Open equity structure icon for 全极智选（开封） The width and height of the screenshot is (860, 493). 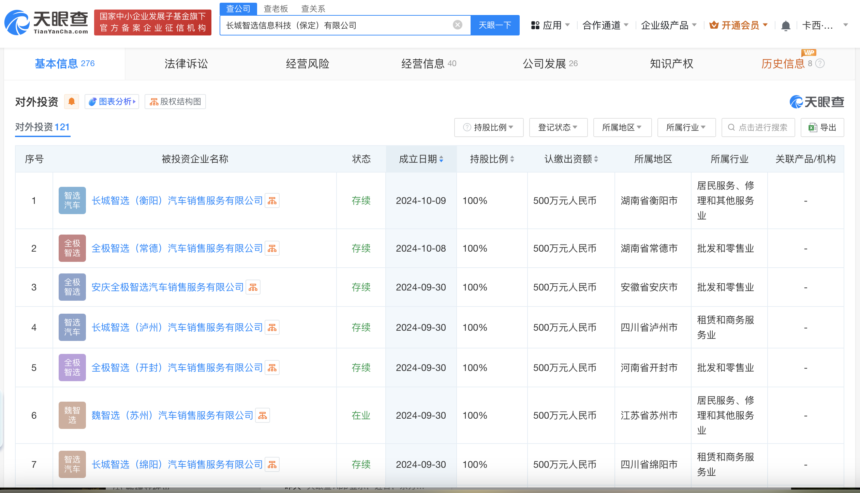pos(272,368)
